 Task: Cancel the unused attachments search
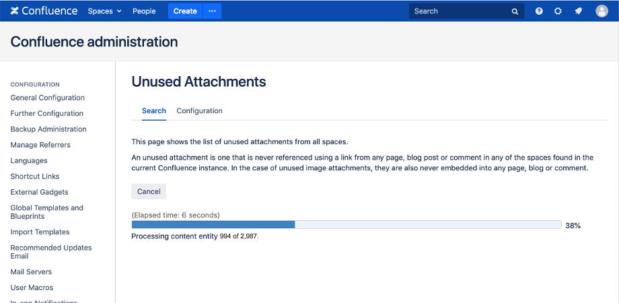click(x=149, y=192)
